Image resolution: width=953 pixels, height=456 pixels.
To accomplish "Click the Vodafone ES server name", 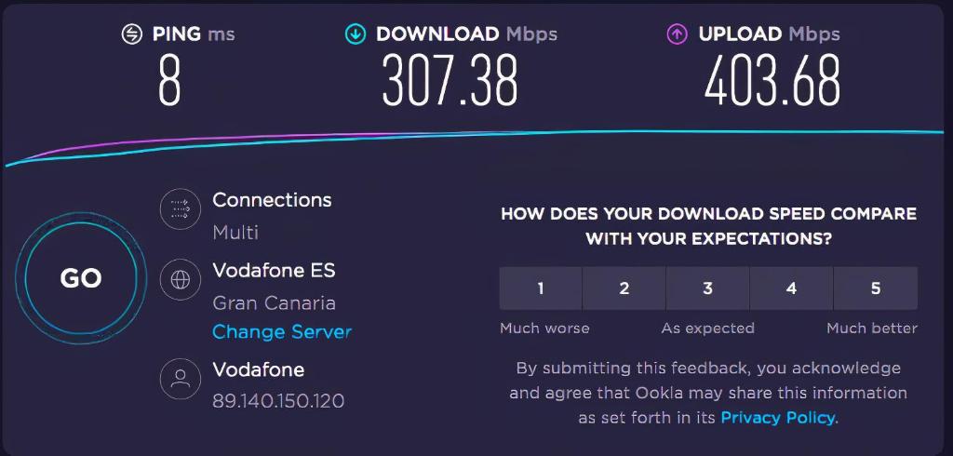I will pos(275,271).
